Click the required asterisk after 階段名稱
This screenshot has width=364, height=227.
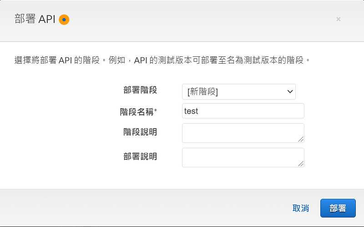coord(156,111)
